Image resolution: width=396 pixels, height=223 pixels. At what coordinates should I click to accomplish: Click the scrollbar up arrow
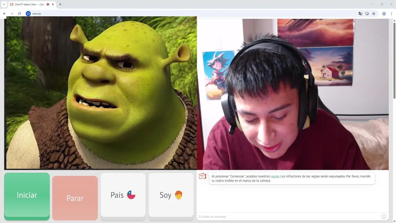(394, 21)
